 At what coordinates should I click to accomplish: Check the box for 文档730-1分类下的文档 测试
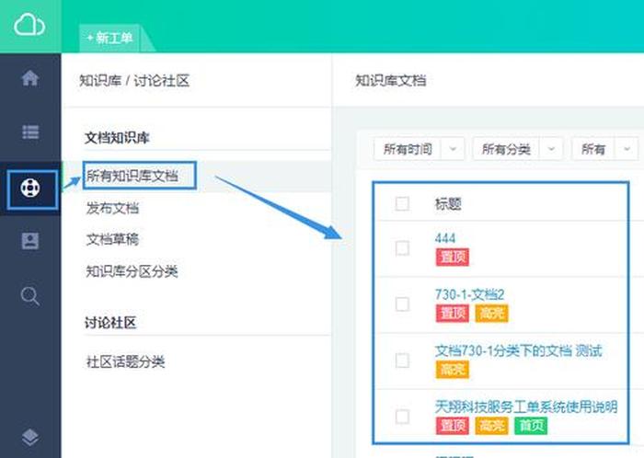(x=402, y=361)
